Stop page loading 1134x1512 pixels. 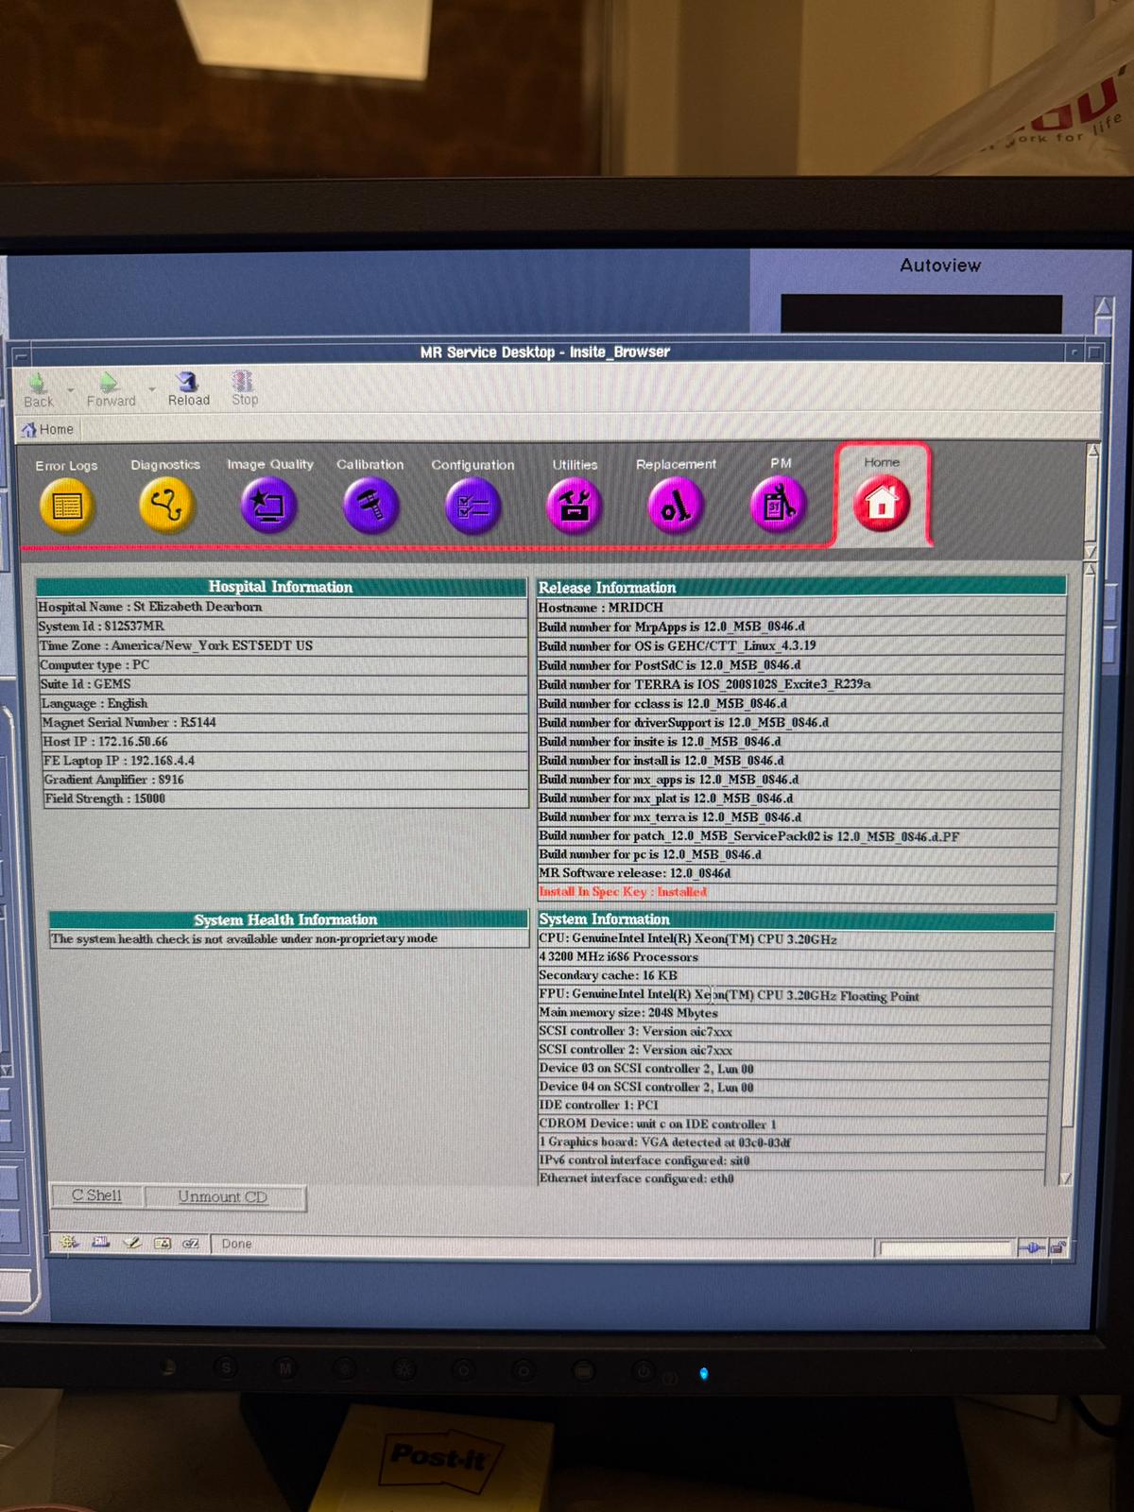(x=244, y=388)
